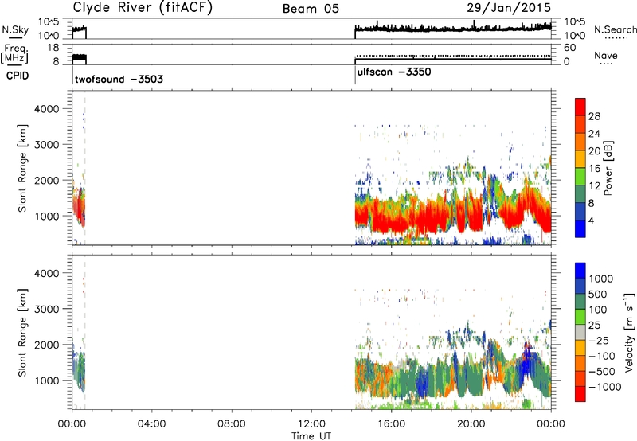The width and height of the screenshot is (637, 441).
Task: Pick the light green 25–100 Velocity segment
Action: point(580,317)
